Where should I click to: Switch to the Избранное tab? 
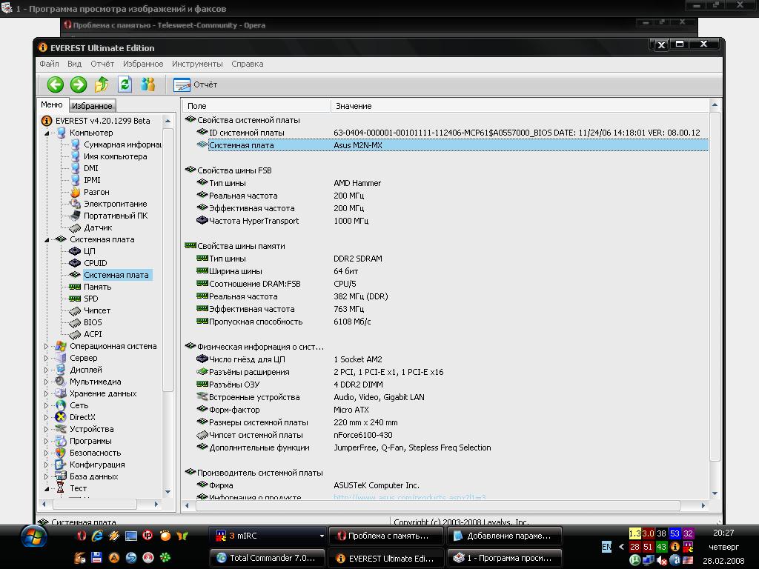[93, 106]
